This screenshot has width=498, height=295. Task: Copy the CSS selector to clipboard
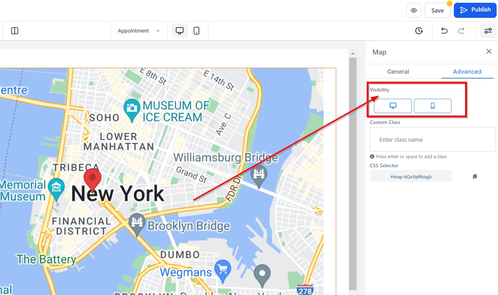(x=475, y=176)
